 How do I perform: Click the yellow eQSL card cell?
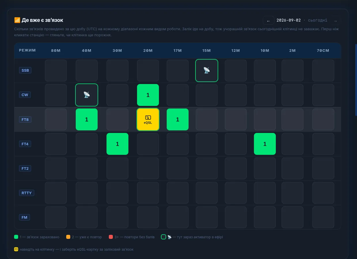pos(148,119)
